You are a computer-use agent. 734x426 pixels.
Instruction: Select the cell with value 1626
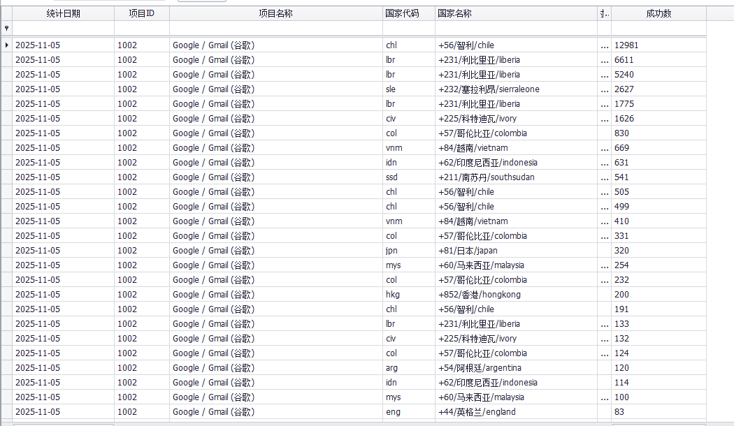click(x=659, y=118)
